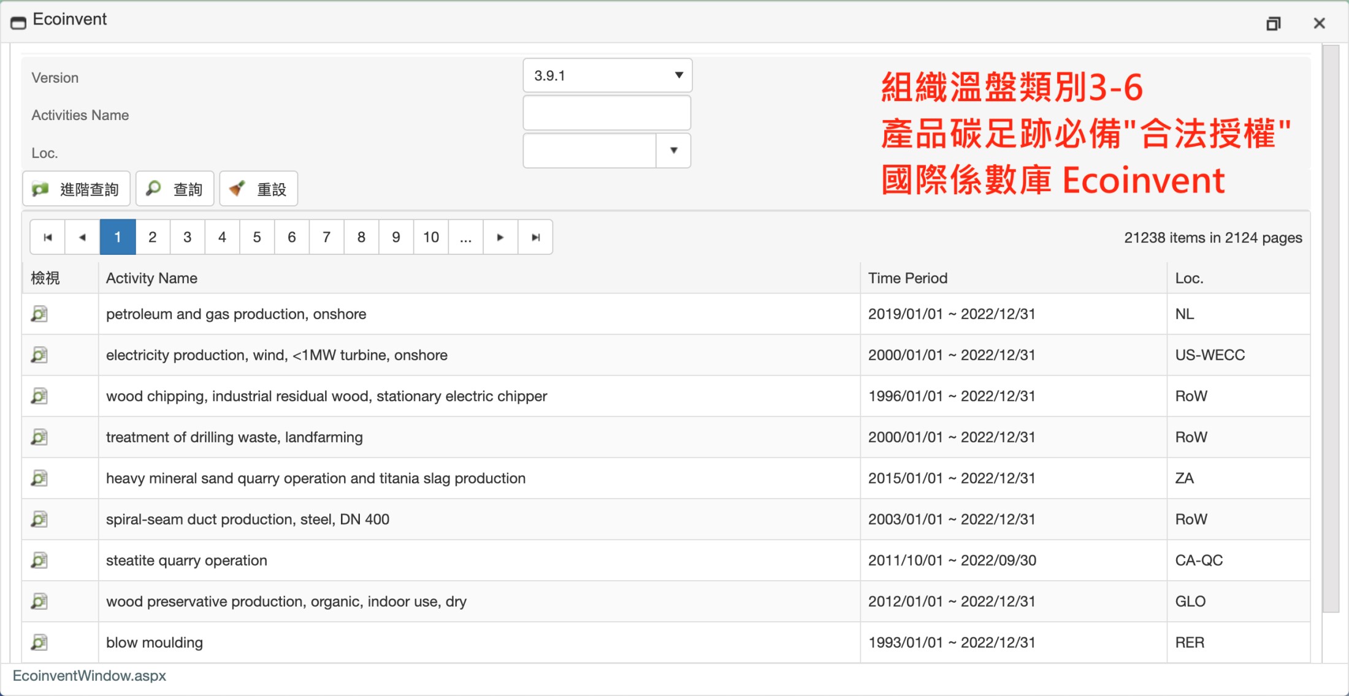Click the Activity Name column header
1349x696 pixels.
pos(151,278)
